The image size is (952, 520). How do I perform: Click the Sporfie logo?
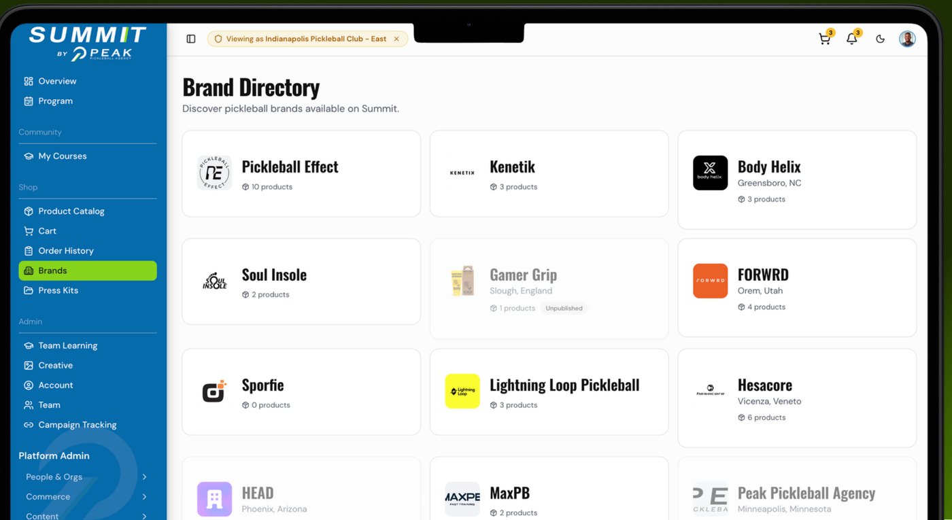pyautogui.click(x=214, y=391)
